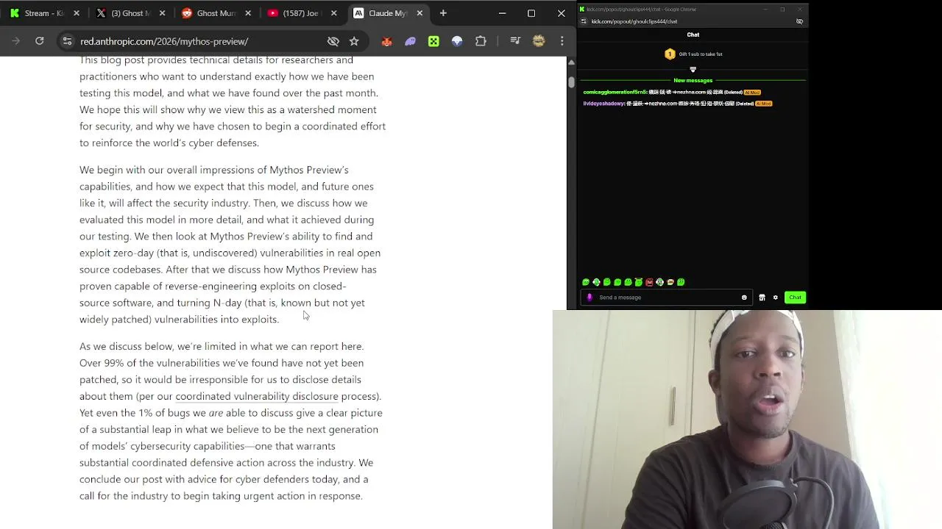Screen dimensions: 942x529
Task: View site information for red.anthropic.com
Action: (x=67, y=41)
